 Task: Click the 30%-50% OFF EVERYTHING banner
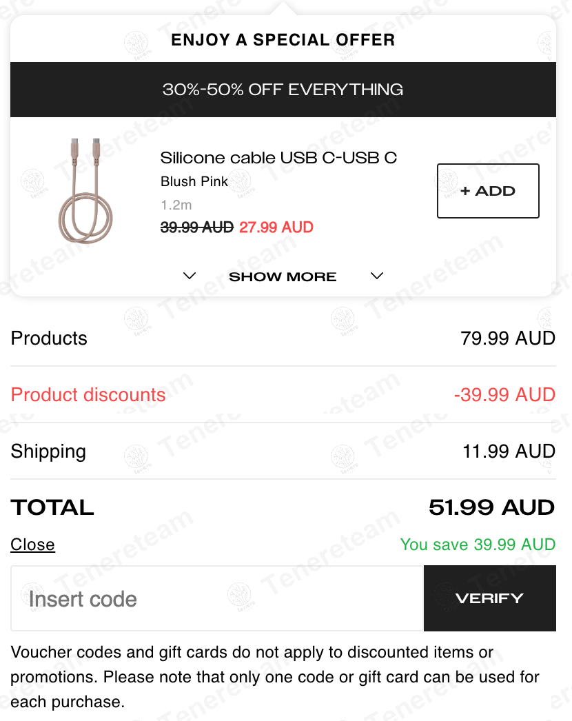click(x=283, y=90)
